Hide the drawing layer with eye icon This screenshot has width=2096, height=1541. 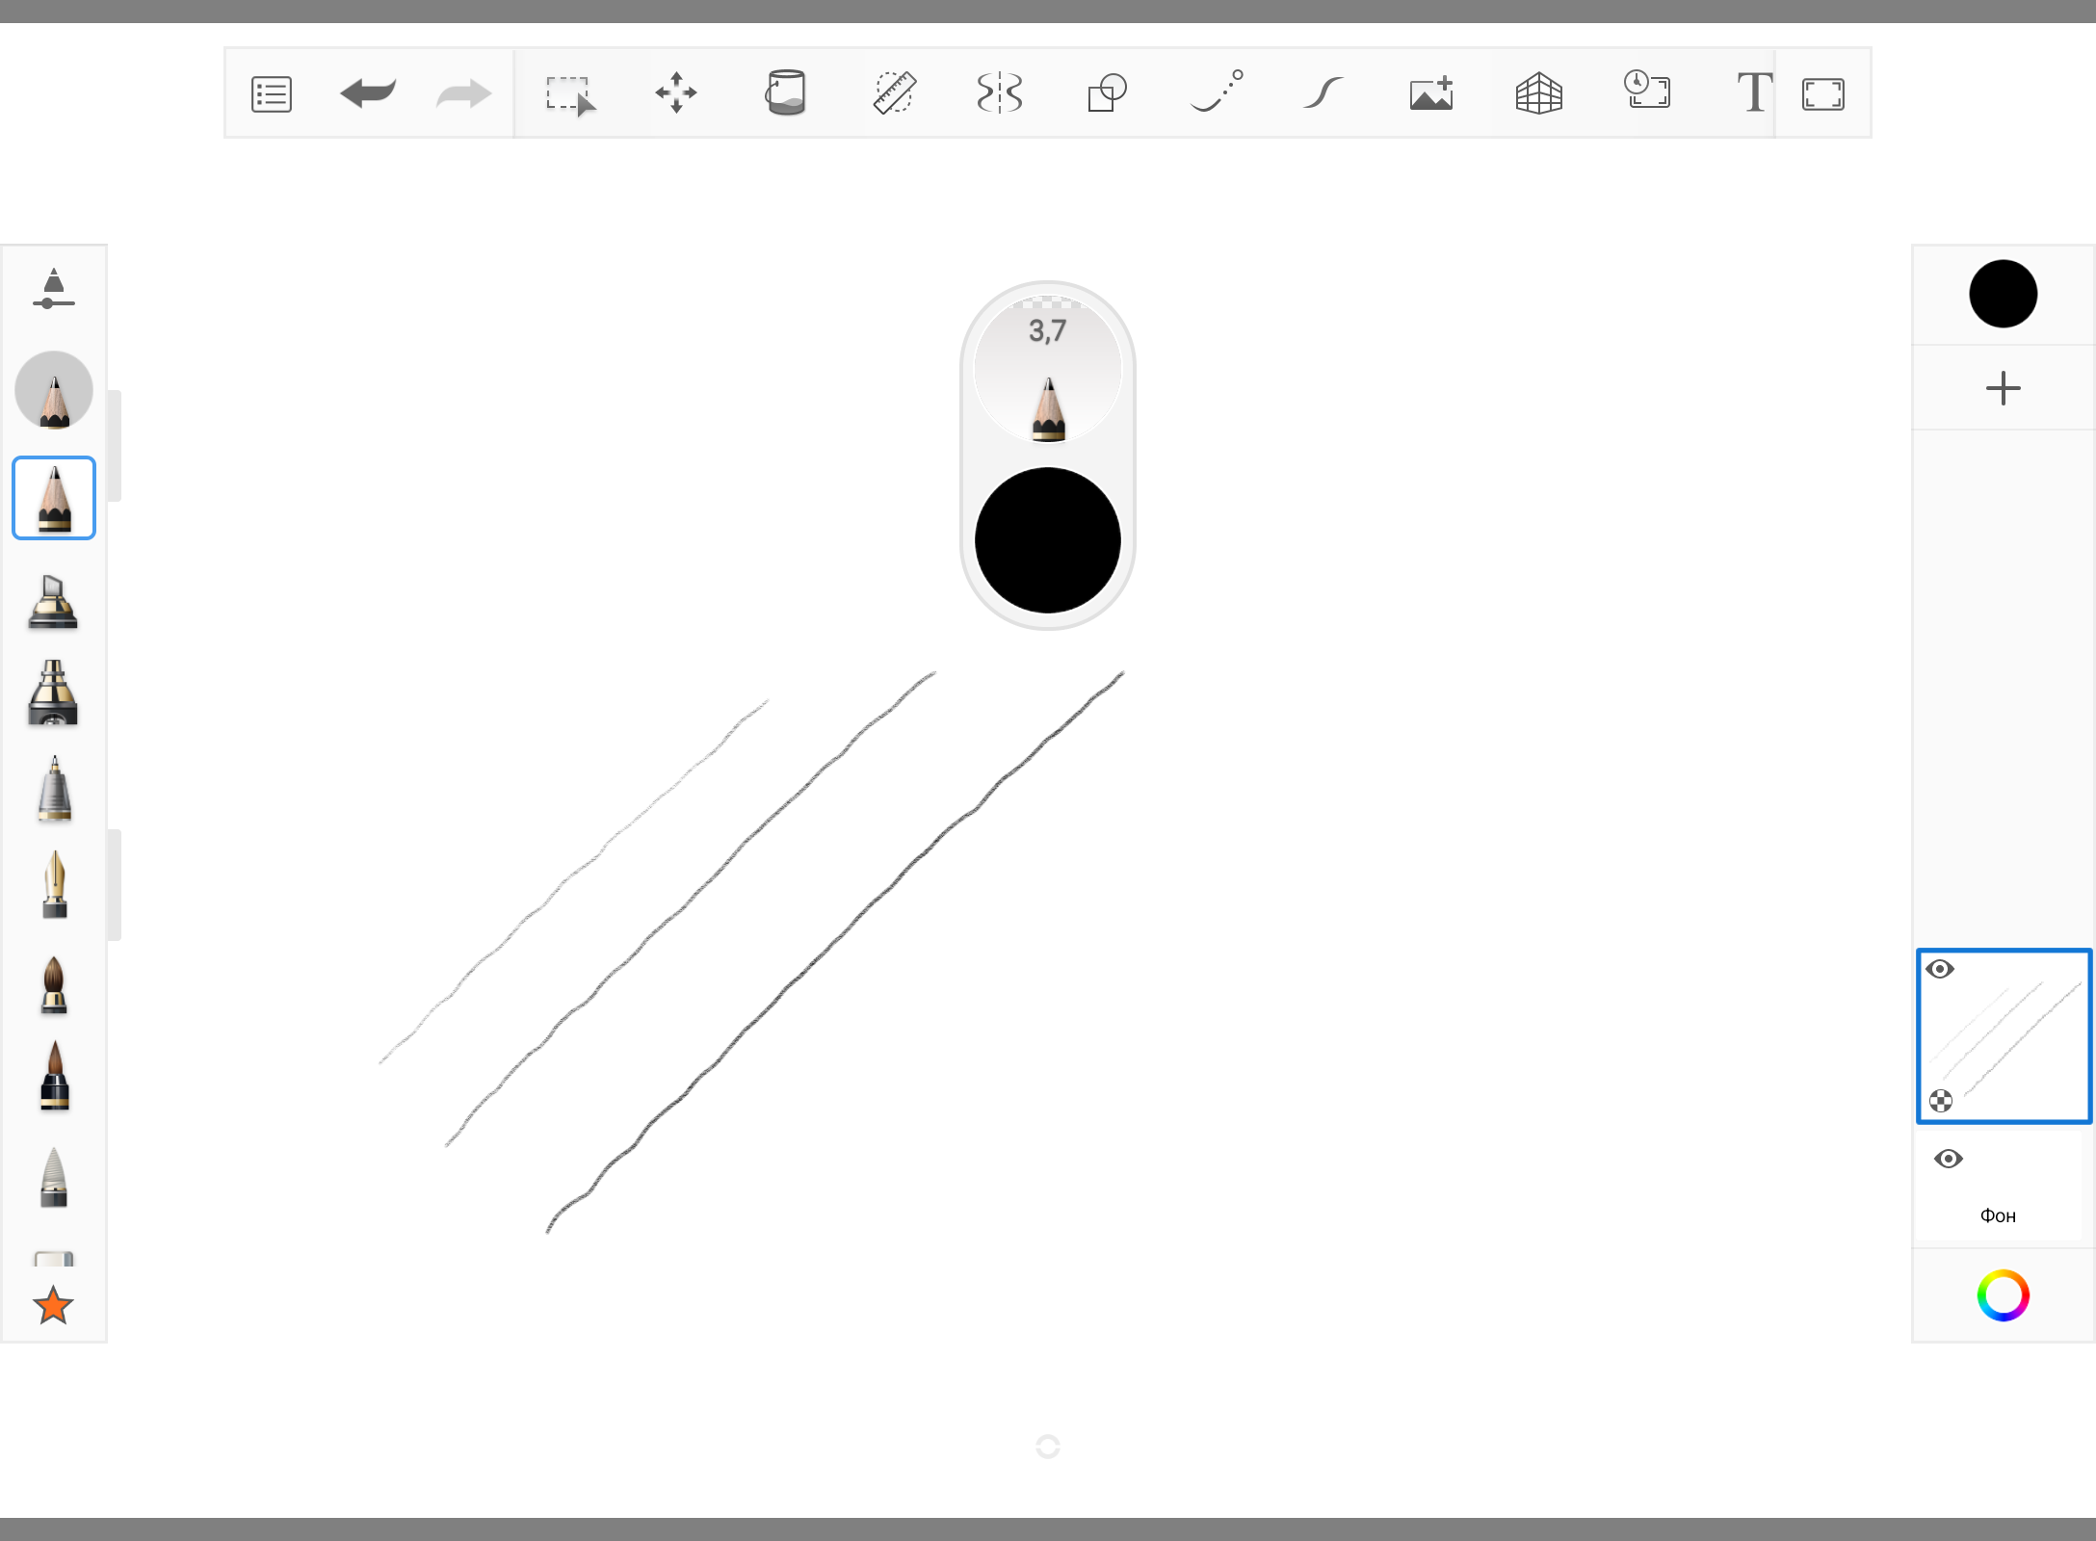click(x=1940, y=969)
